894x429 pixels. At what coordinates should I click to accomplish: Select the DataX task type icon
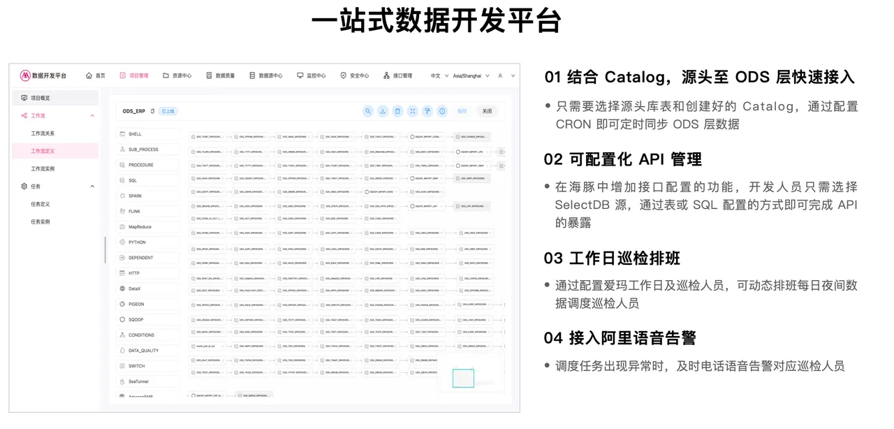[122, 289]
